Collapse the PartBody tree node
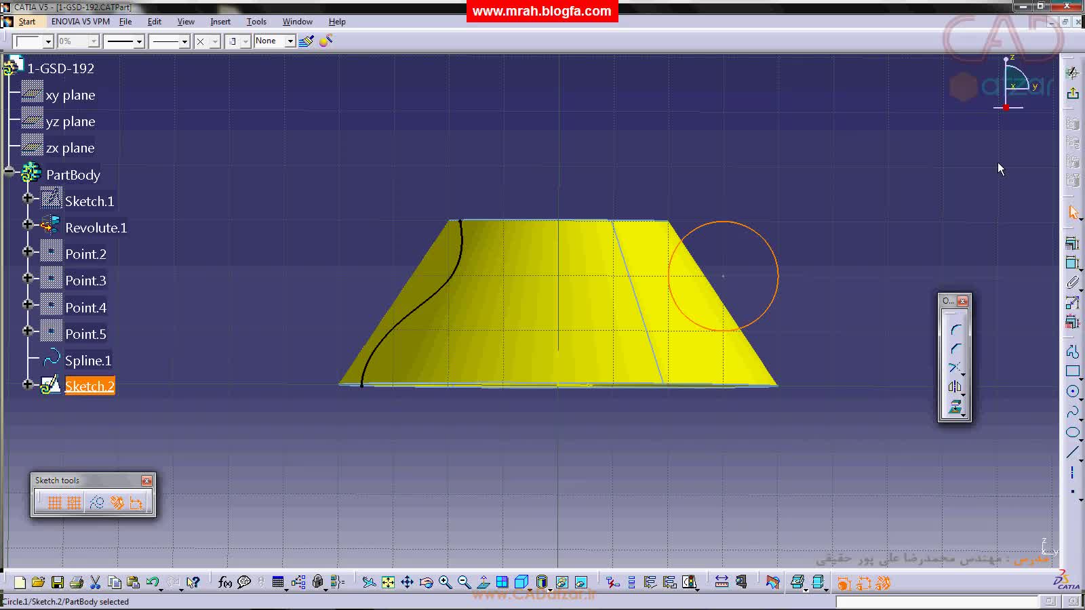1085x610 pixels. tap(9, 172)
